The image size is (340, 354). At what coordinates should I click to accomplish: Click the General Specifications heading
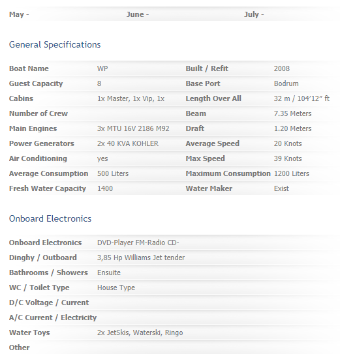point(55,45)
